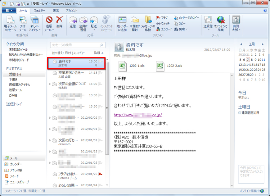Open the help icon in ribbon corner
Image resolution: width=270 pixels, height=196 pixels.
265,11
